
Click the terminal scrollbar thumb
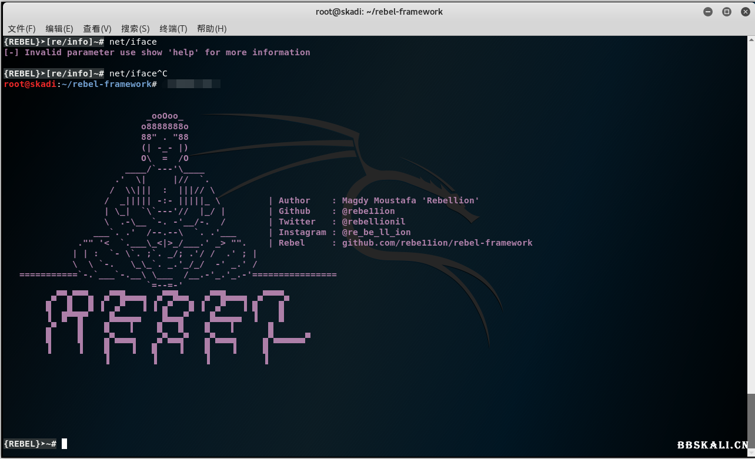[750, 421]
